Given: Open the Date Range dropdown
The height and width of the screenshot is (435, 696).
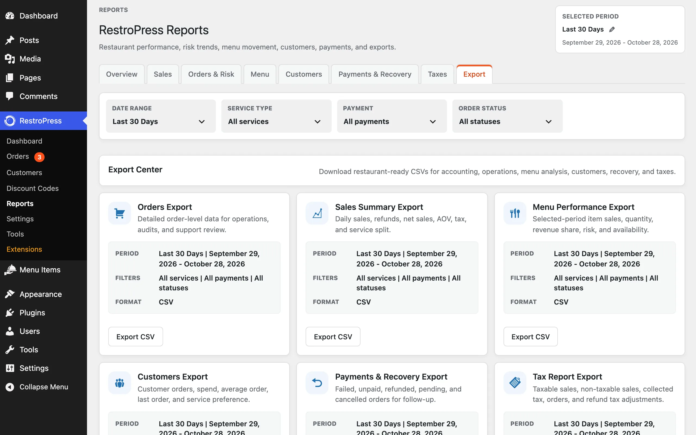Looking at the screenshot, I should click(x=161, y=116).
